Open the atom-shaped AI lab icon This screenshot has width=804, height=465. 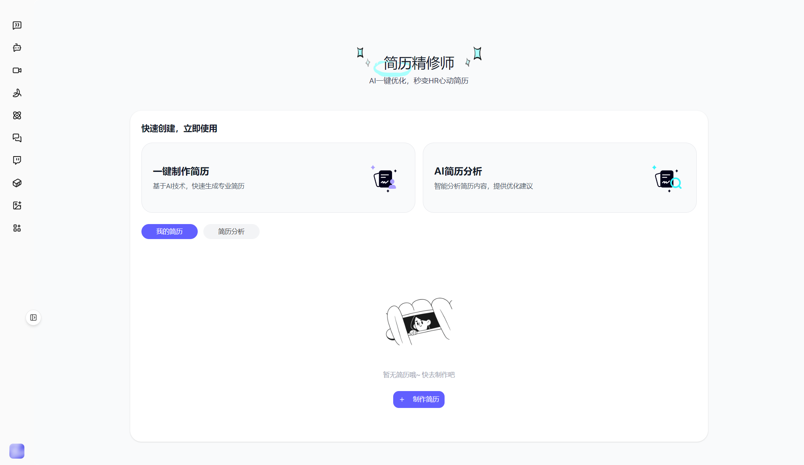click(17, 116)
